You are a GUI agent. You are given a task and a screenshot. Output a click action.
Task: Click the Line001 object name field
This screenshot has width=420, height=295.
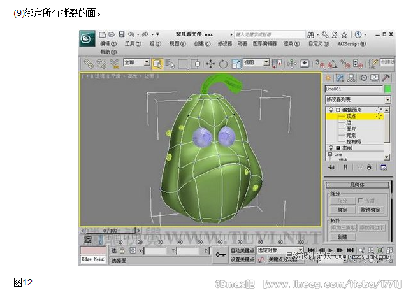click(x=354, y=89)
